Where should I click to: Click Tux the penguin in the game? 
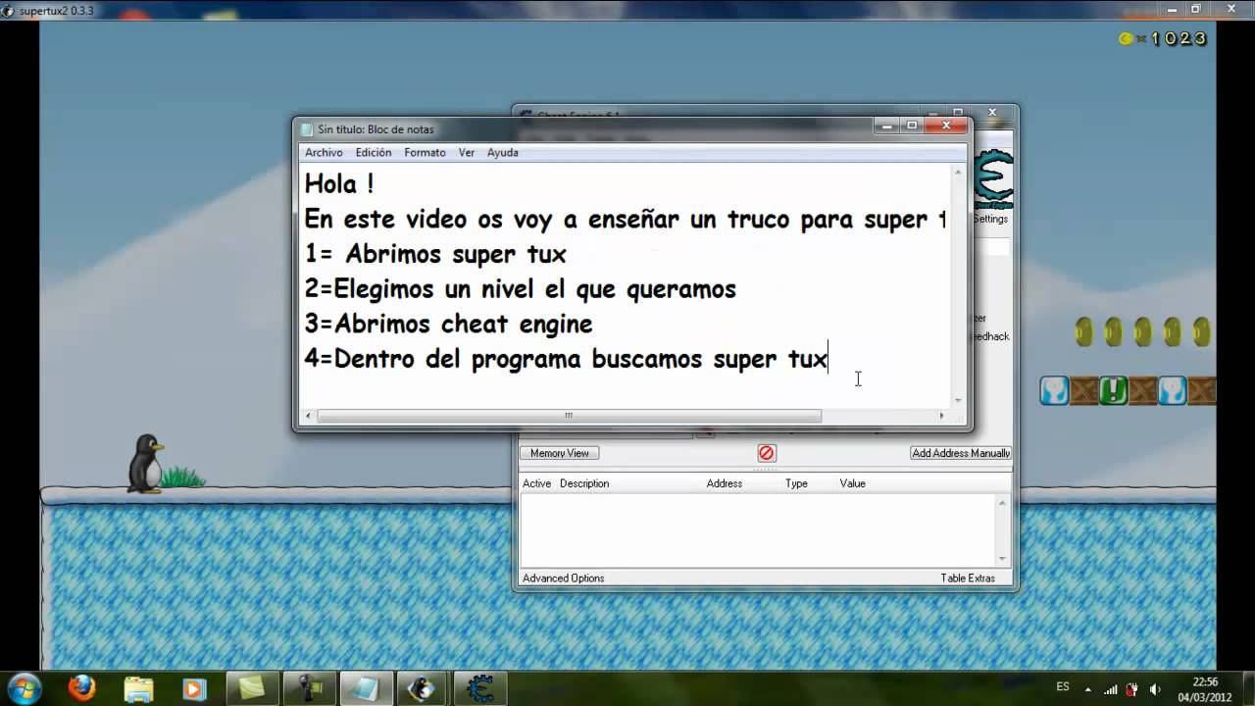coord(146,463)
